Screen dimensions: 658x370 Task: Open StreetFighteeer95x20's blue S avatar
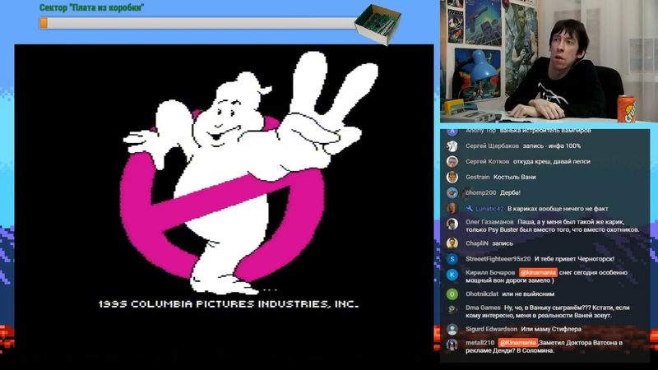(452, 259)
